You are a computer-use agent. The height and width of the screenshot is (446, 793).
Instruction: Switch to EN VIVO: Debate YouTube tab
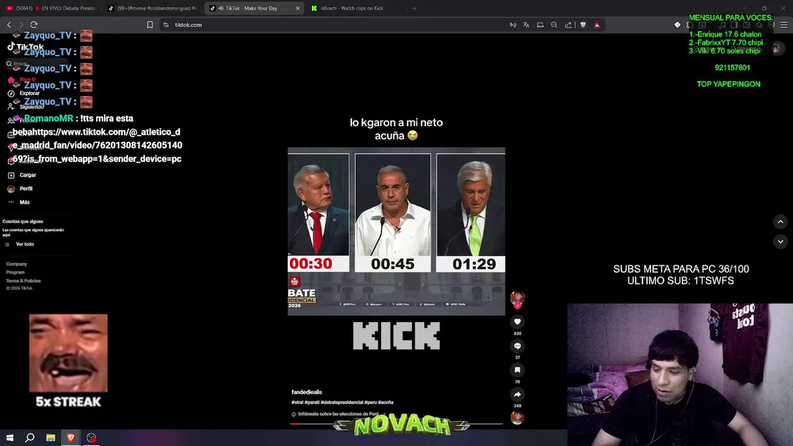click(51, 8)
